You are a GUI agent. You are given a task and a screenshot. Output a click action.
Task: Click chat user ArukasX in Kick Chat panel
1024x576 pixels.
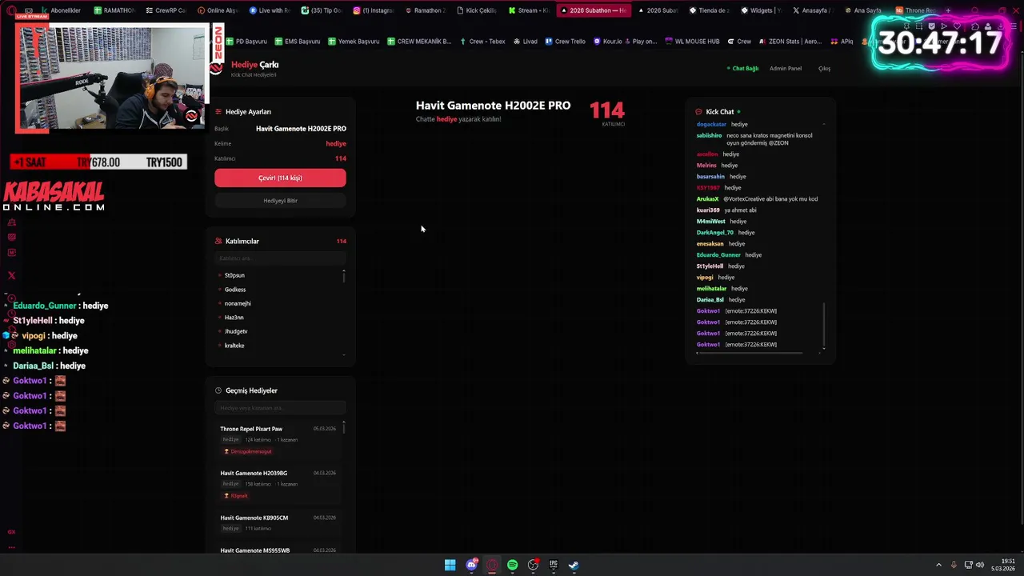[x=707, y=199]
